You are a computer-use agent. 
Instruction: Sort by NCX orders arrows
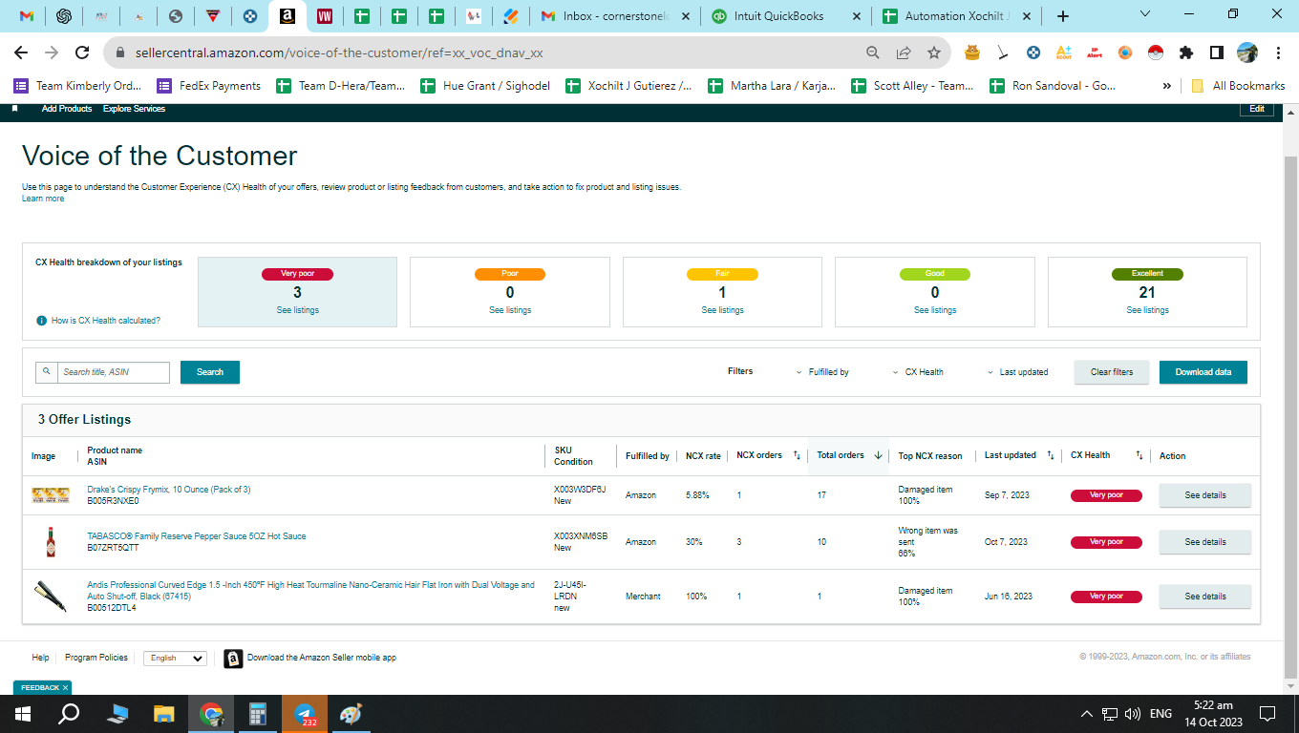click(x=797, y=455)
